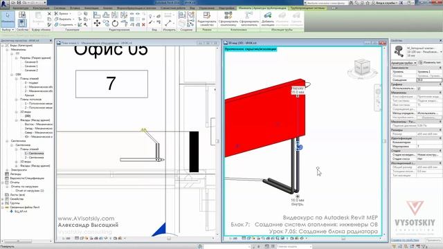Viewport: 443px width, 249px height.
Task: Select 'Сечение 0' in Project Browser
Action: tap(31, 62)
